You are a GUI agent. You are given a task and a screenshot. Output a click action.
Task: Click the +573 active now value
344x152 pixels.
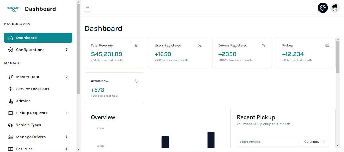[x=98, y=90]
